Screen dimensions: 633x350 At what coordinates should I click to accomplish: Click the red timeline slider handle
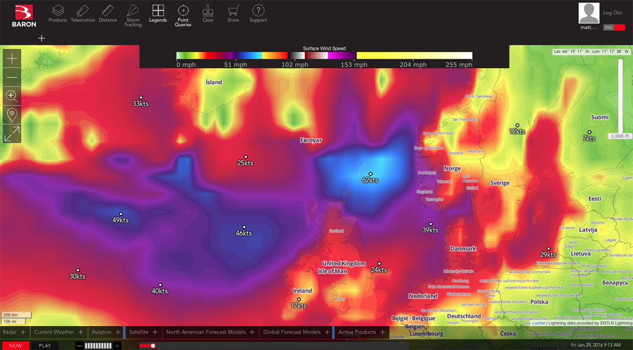(x=153, y=346)
